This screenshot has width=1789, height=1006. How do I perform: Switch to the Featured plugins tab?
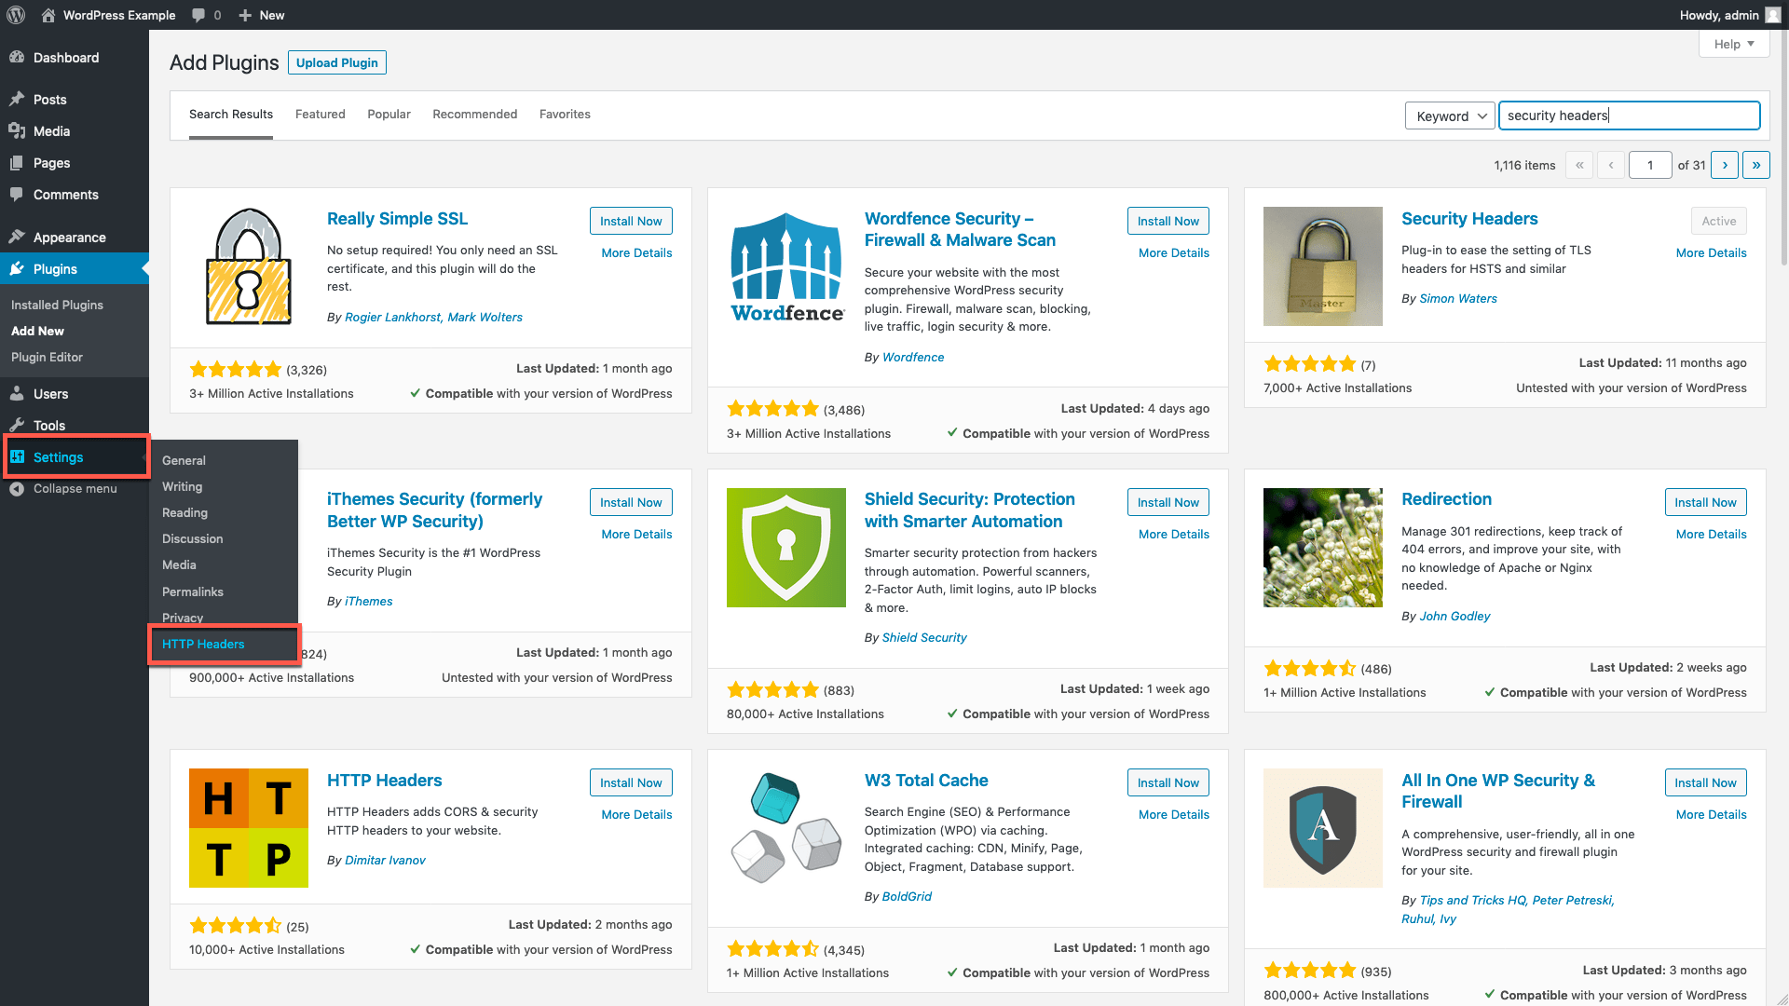(320, 114)
